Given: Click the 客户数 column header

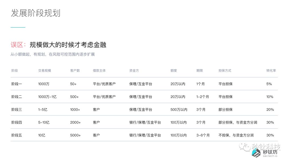Looking at the screenshot, I should click(75, 71).
